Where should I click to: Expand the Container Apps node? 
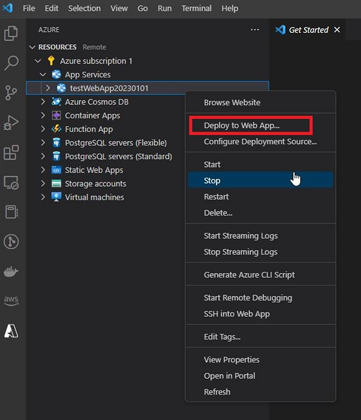point(43,115)
